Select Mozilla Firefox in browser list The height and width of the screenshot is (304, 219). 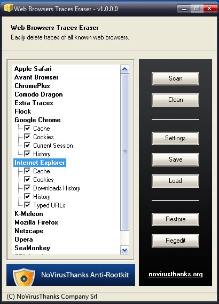pos(36,222)
